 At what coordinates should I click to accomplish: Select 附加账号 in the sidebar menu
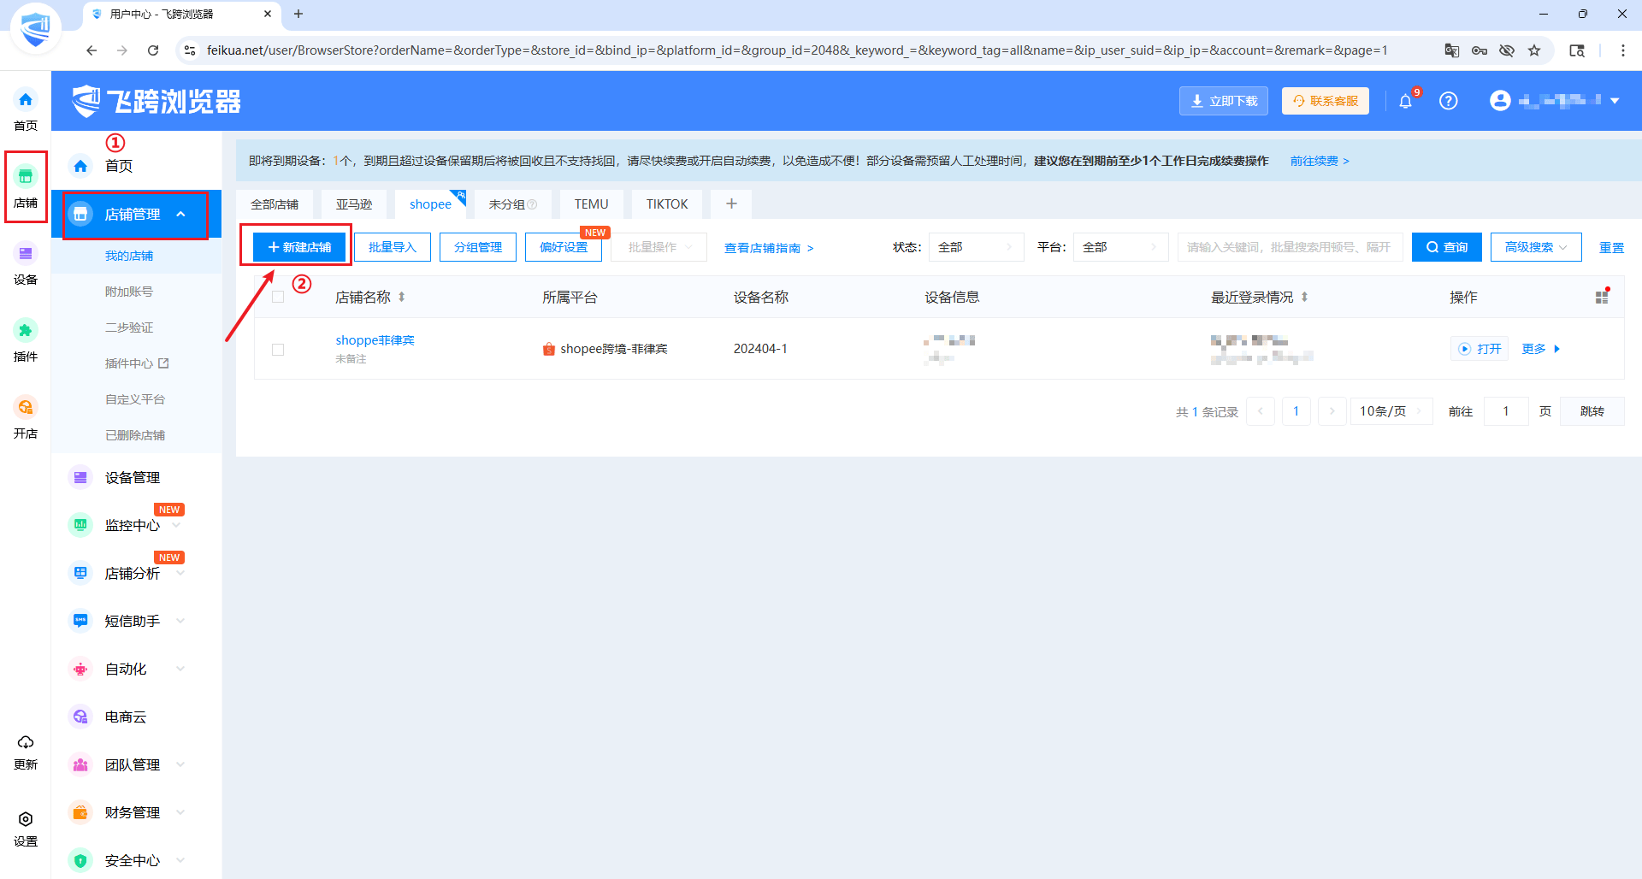[x=129, y=292]
